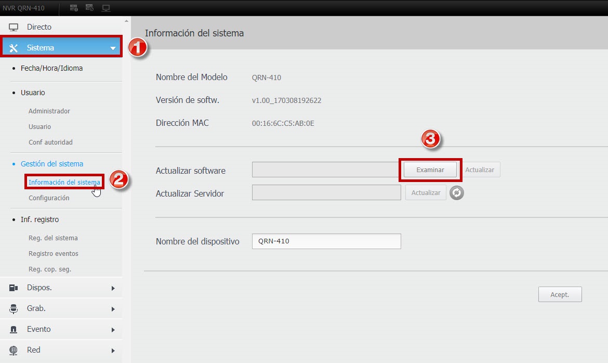This screenshot has height=363, width=608.
Task: Click the monitor icon in the top bar
Action: [x=106, y=8]
